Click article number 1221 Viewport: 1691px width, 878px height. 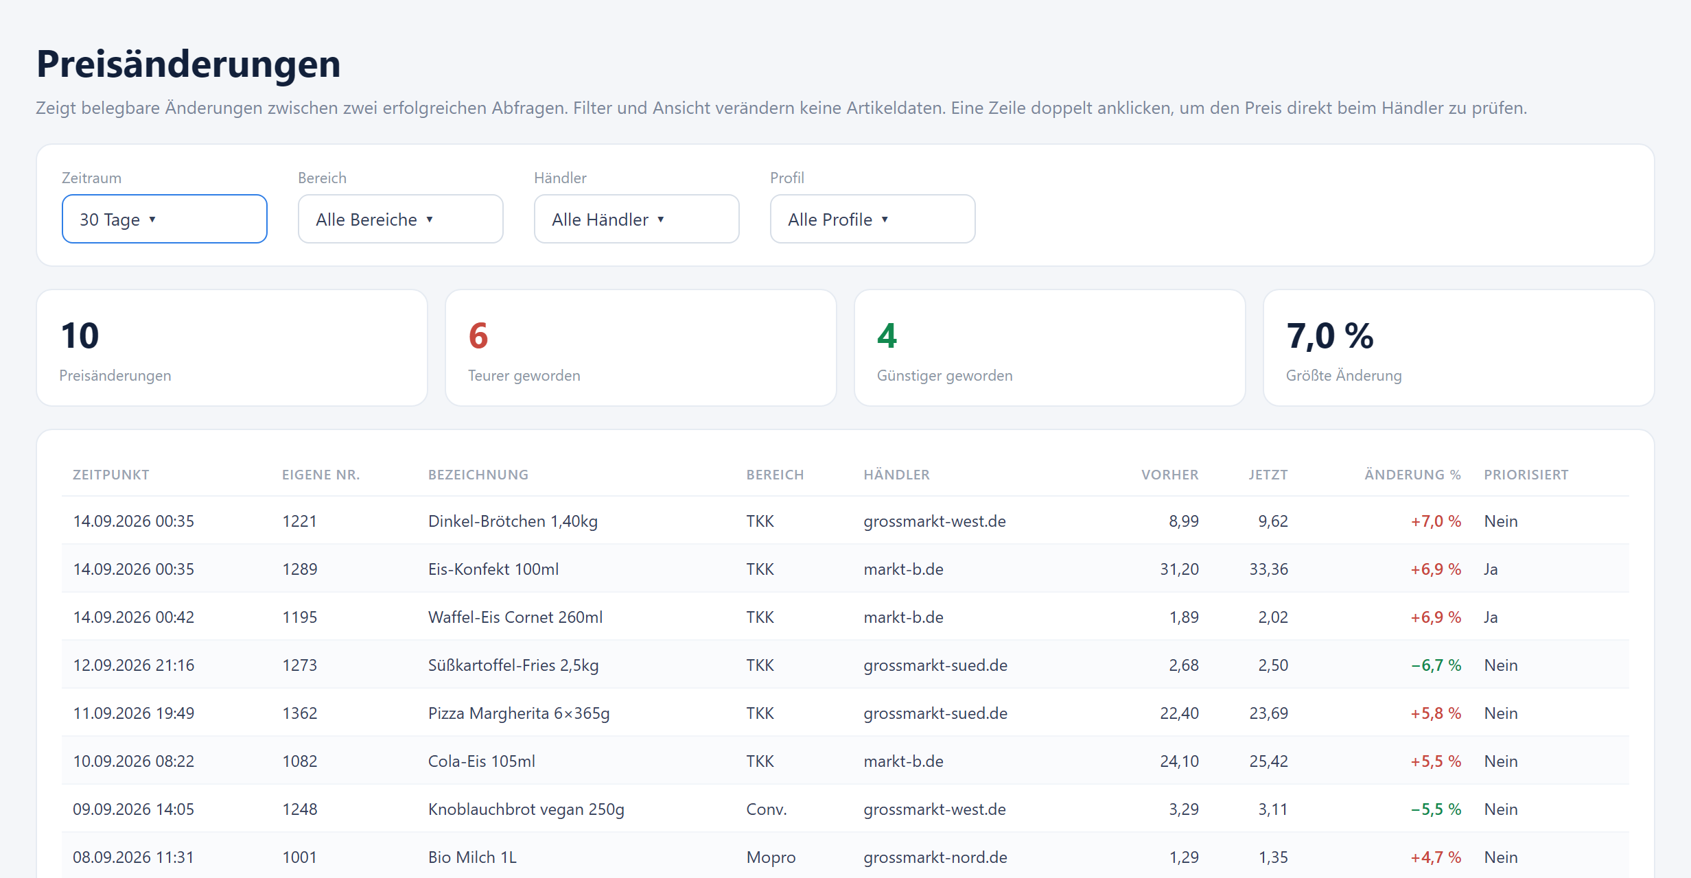coord(299,521)
